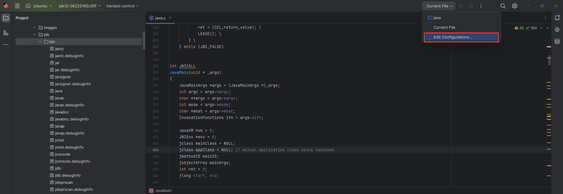Select the java run configuration
The width and height of the screenshot is (563, 194).
tap(462, 18)
